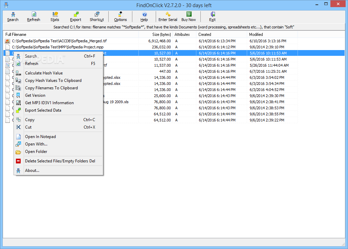Click the Enter Serial key icon

[168, 15]
